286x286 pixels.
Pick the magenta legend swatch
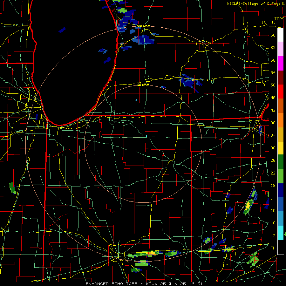tap(281, 63)
